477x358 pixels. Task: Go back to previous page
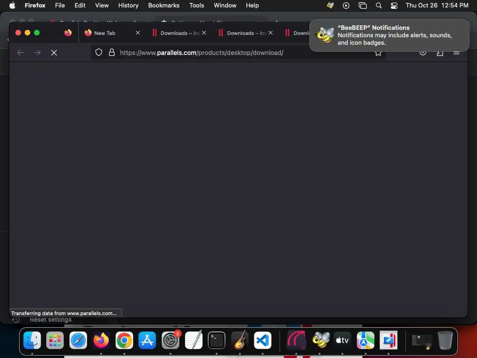click(20, 53)
